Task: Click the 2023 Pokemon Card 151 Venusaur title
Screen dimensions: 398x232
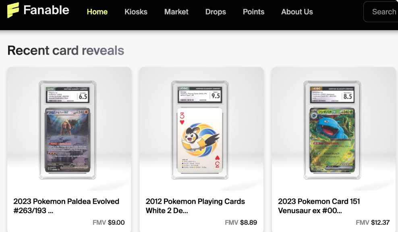Action: click(x=319, y=206)
